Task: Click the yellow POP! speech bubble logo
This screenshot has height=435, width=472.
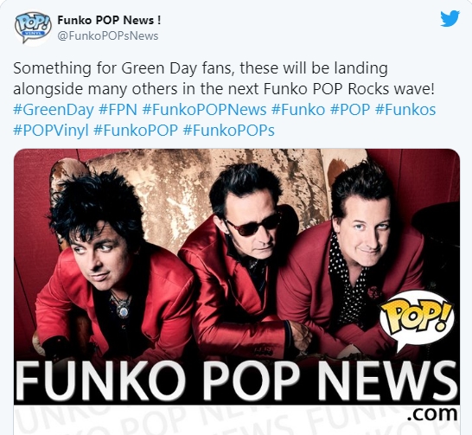Action: coord(418,321)
